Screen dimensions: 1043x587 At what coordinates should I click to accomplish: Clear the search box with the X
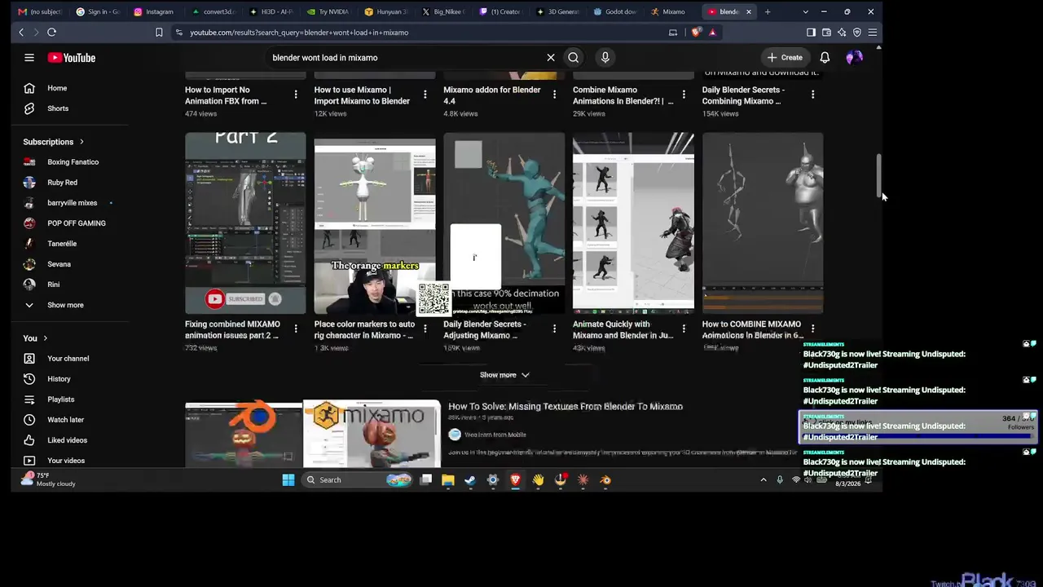pyautogui.click(x=551, y=58)
